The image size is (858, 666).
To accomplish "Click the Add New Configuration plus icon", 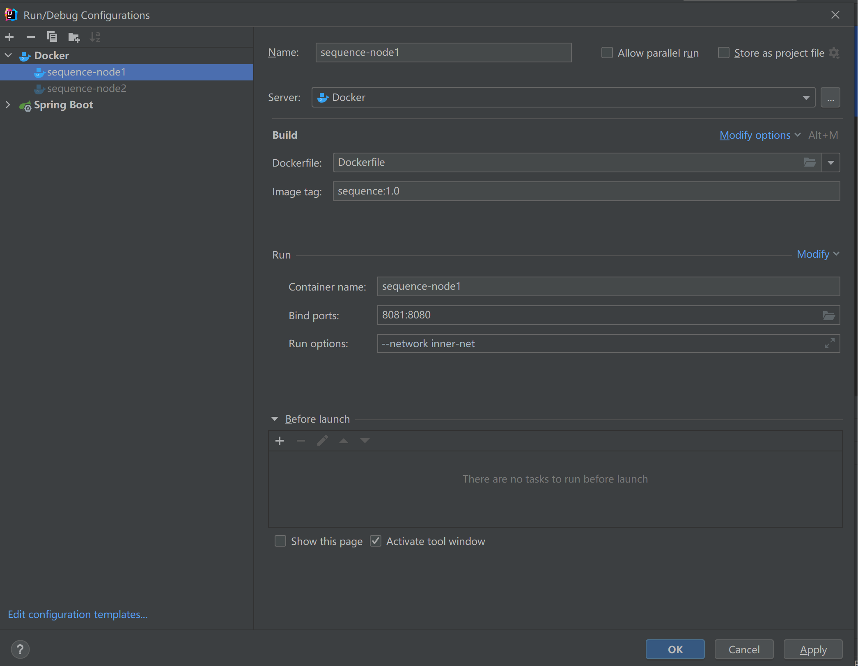I will pyautogui.click(x=9, y=37).
